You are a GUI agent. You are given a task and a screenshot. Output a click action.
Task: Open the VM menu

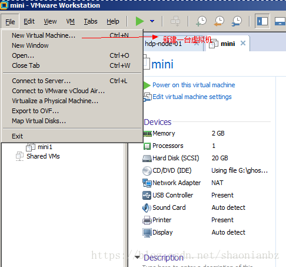click(x=71, y=21)
